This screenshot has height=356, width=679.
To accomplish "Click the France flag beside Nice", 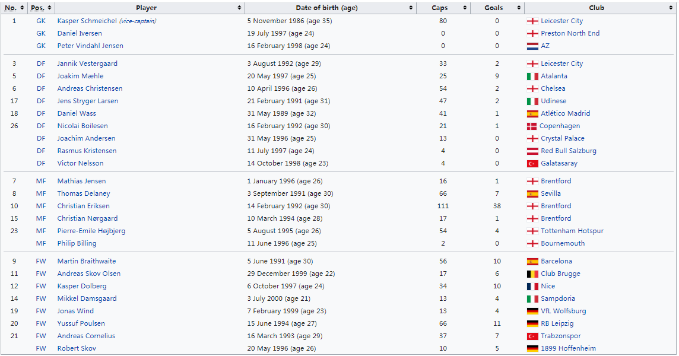I will 532,286.
